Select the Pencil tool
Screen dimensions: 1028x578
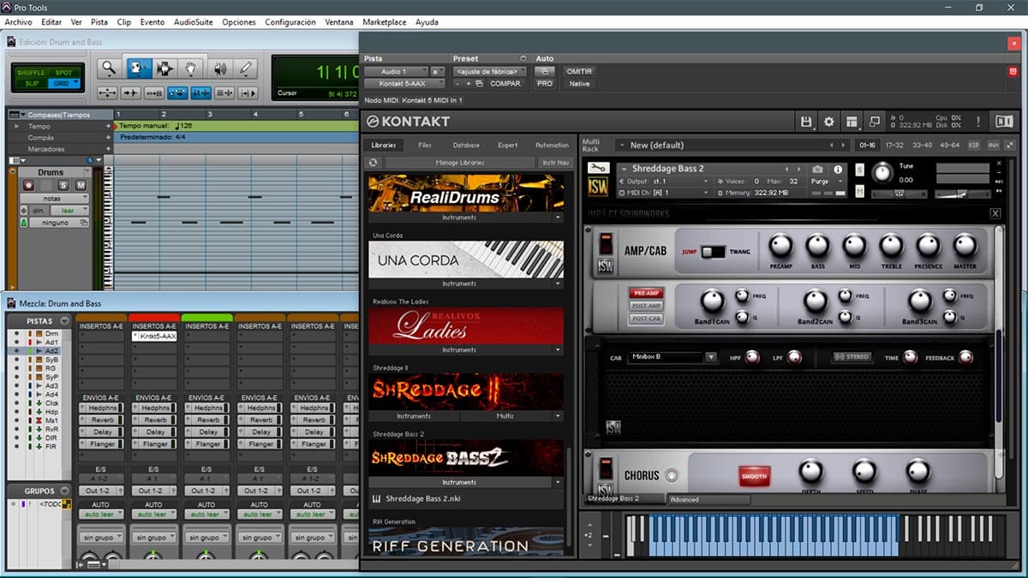(247, 69)
